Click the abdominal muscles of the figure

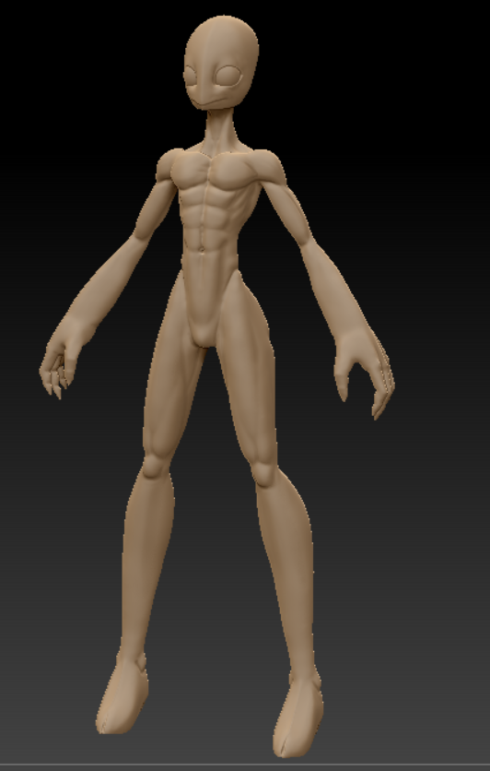(210, 217)
